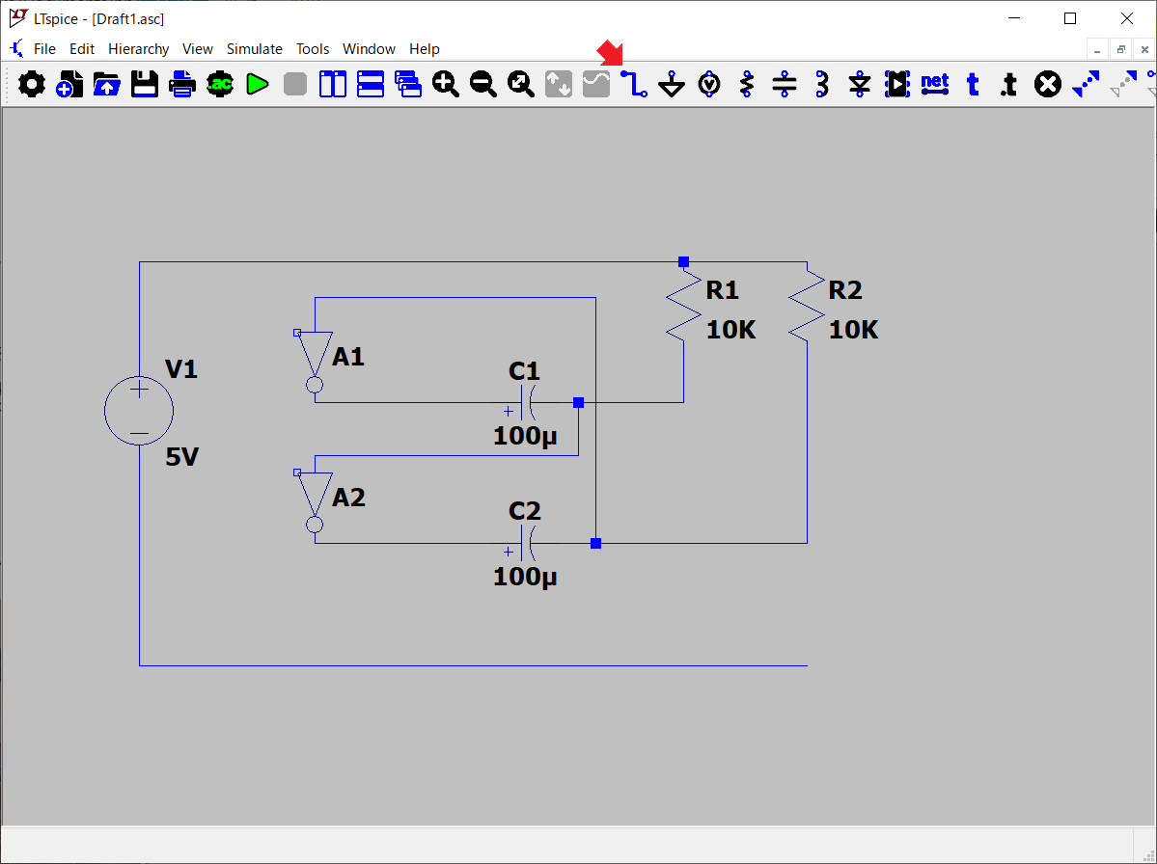Viewport: 1157px width, 864px height.
Task: Click the SPICE directive .t icon
Action: tap(1009, 85)
